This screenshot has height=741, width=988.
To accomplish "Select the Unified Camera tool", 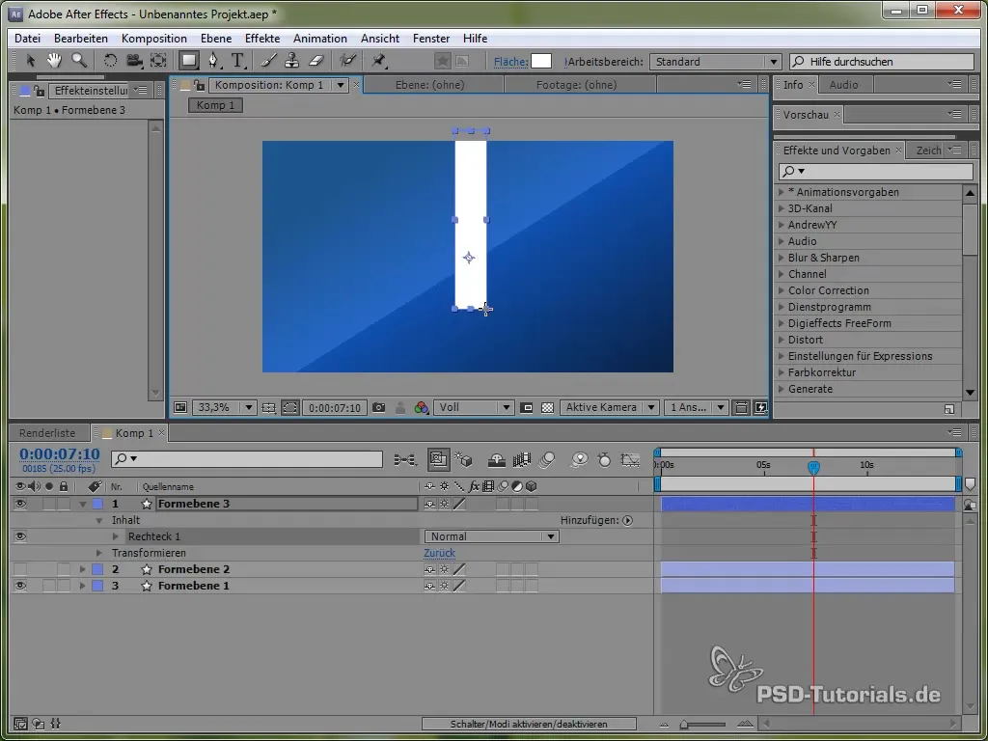I will pyautogui.click(x=133, y=61).
